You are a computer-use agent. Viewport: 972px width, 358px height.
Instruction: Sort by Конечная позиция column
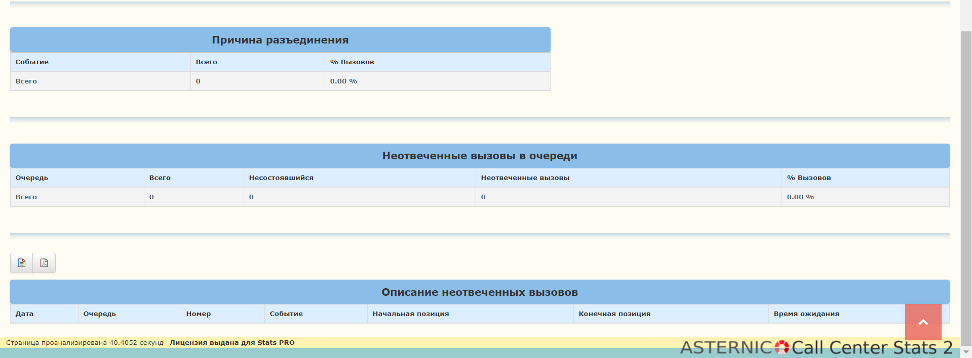click(614, 314)
